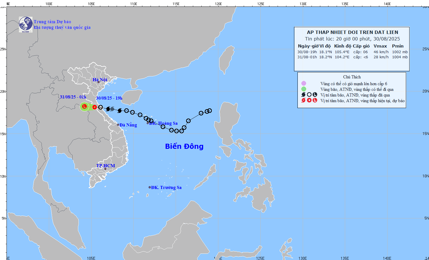
Task: Click the green circle swatch in the legend
Action: point(304,89)
